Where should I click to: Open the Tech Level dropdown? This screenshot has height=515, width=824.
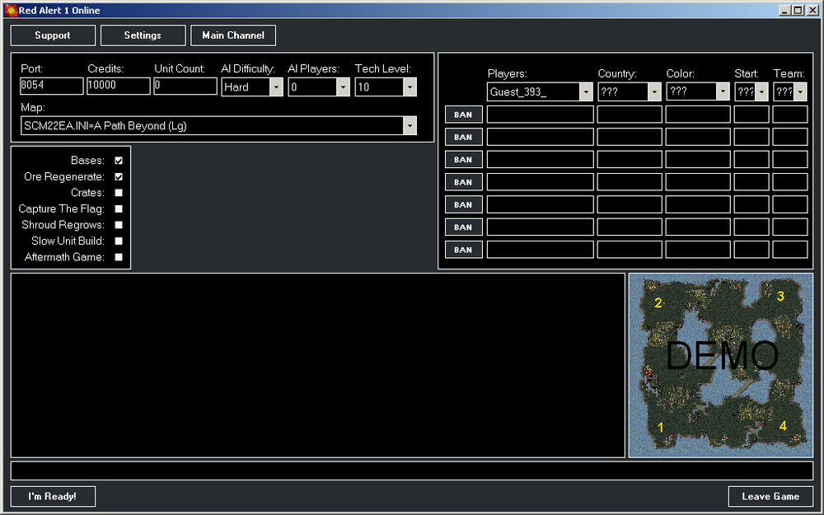[410, 87]
